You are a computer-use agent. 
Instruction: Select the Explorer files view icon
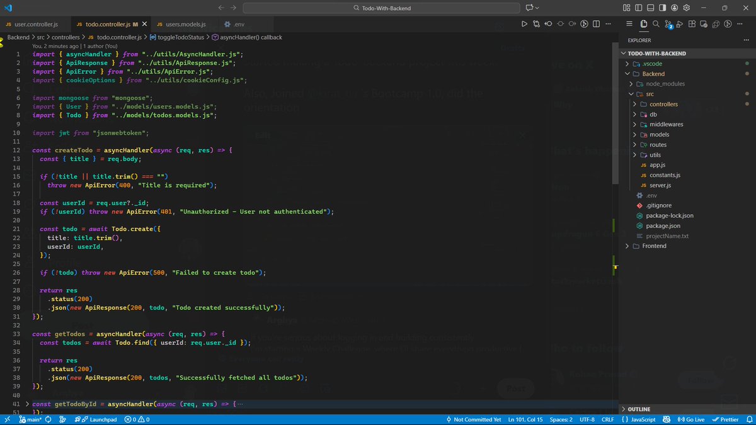pyautogui.click(x=643, y=24)
